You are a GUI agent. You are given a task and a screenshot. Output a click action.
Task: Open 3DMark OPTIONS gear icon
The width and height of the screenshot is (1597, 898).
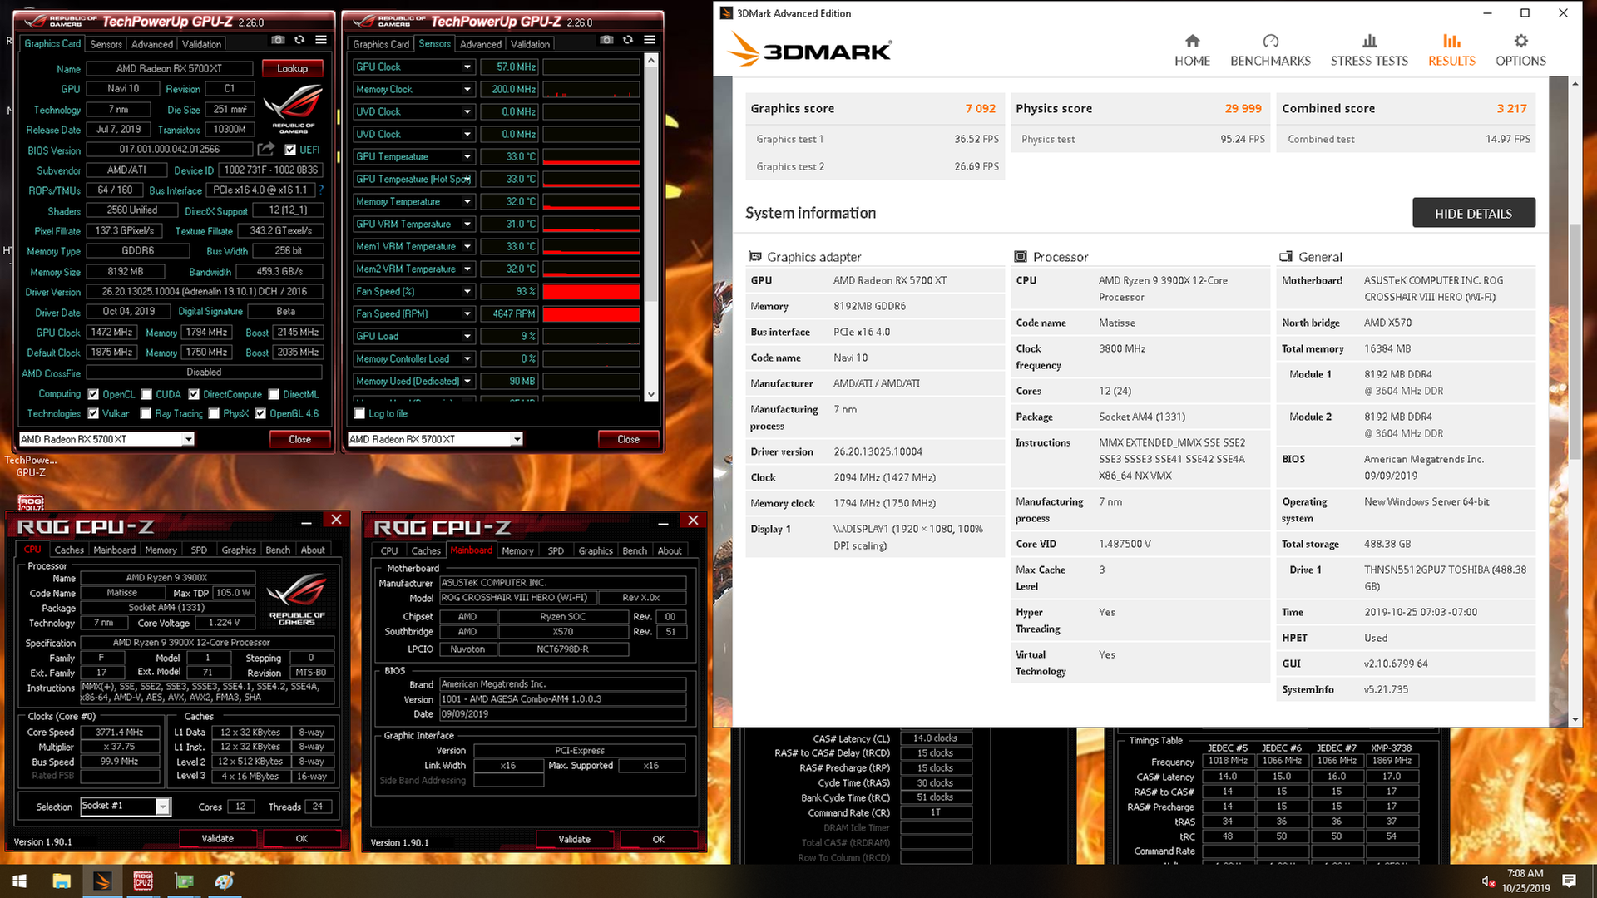point(1520,41)
